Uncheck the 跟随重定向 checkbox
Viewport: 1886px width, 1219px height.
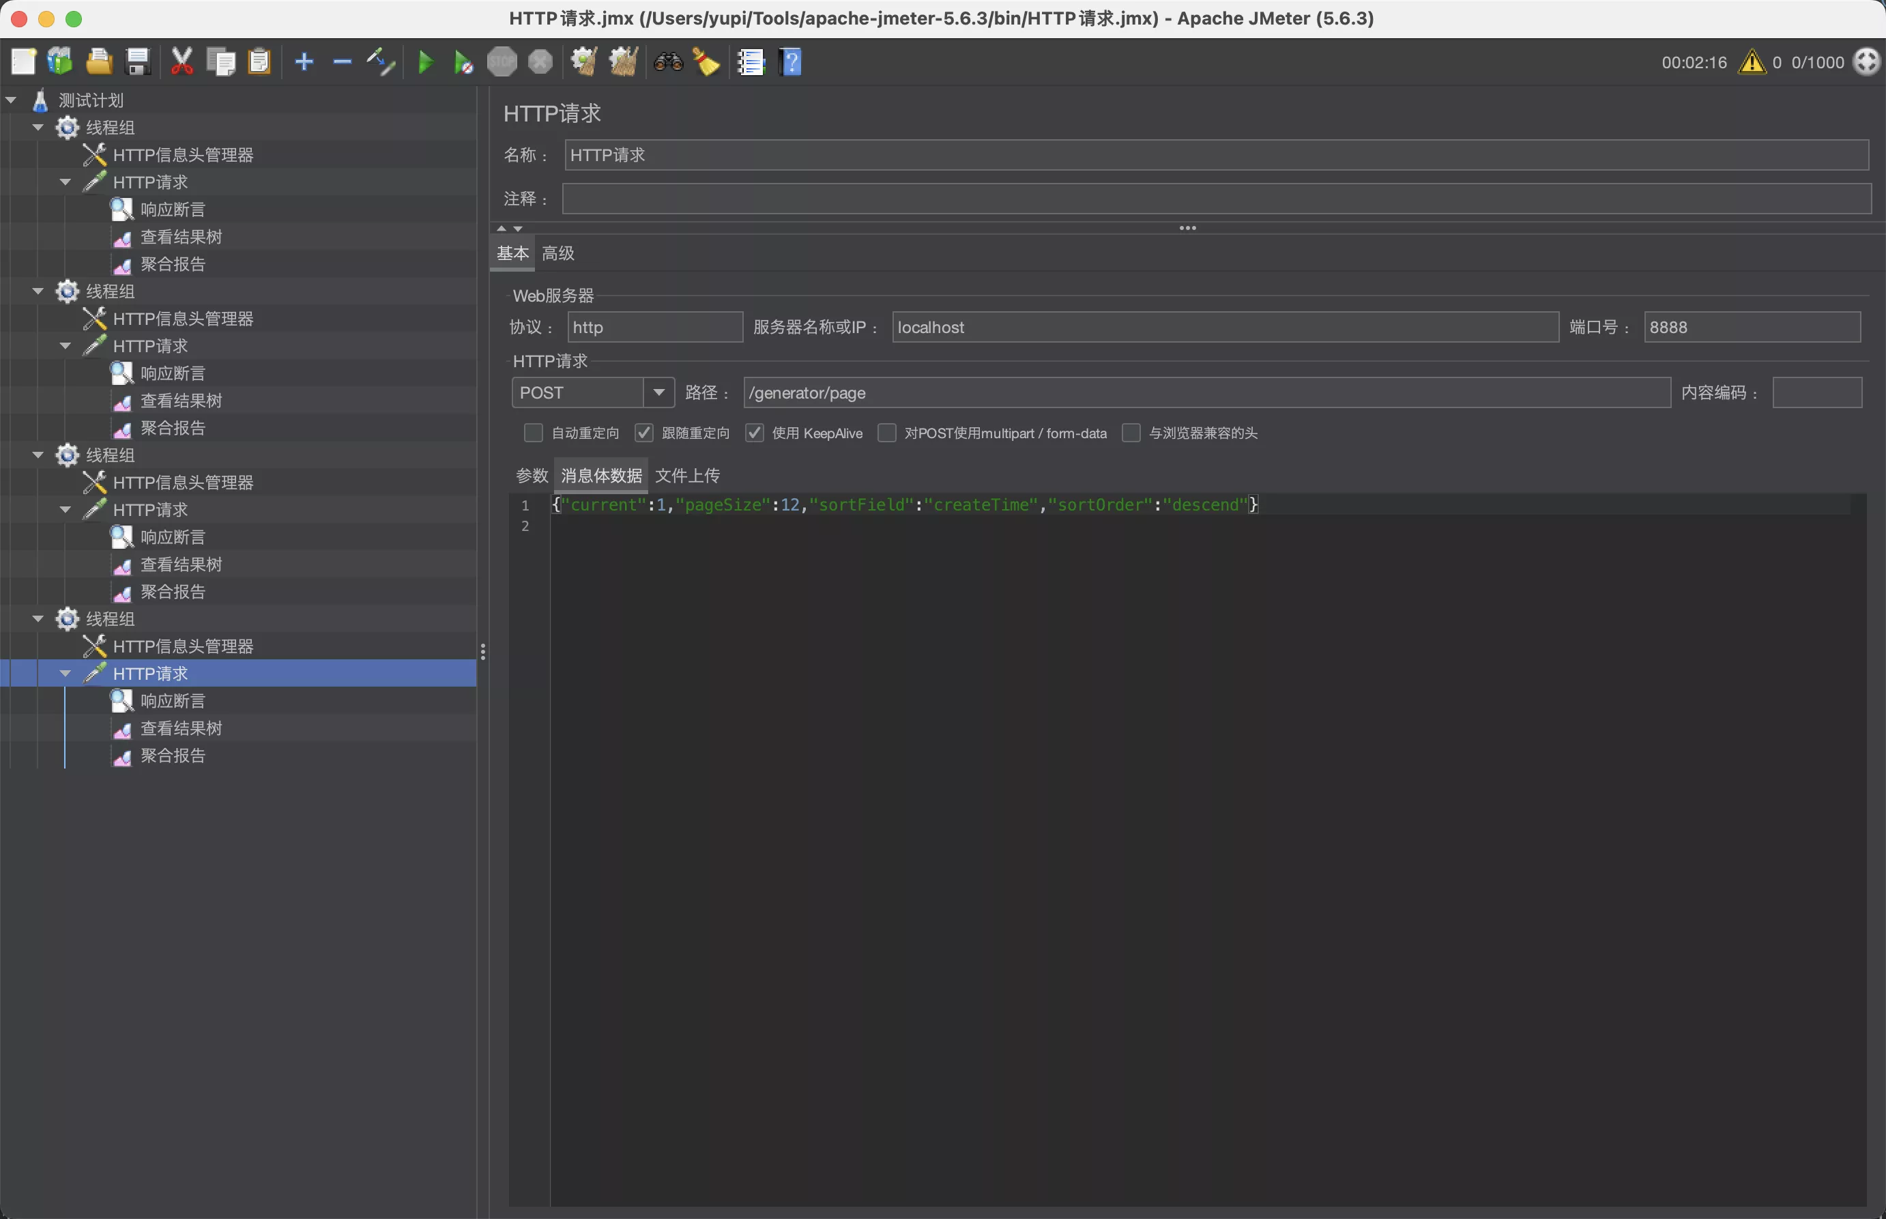pyautogui.click(x=644, y=433)
